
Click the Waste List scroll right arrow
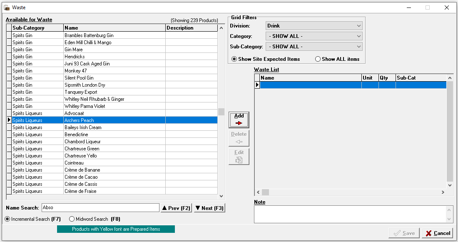(443, 192)
